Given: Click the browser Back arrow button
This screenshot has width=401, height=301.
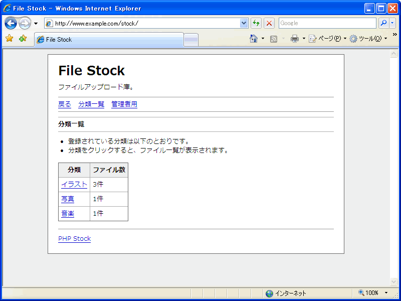Looking at the screenshot, I should pos(11,23).
